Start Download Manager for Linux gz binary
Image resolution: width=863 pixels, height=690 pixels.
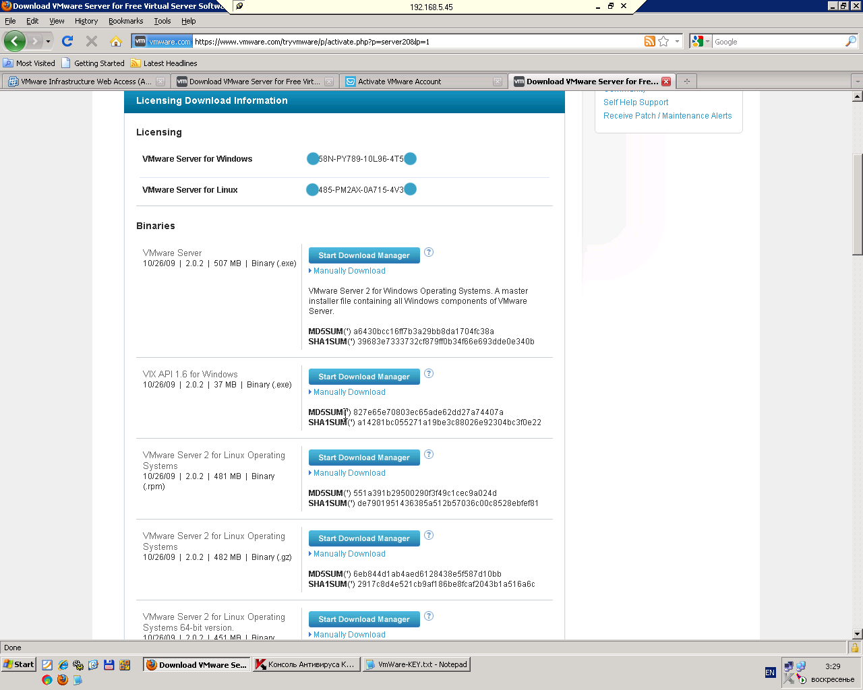click(364, 538)
